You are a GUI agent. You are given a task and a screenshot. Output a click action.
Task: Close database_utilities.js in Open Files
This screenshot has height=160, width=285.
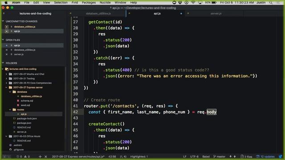pos(7,50)
